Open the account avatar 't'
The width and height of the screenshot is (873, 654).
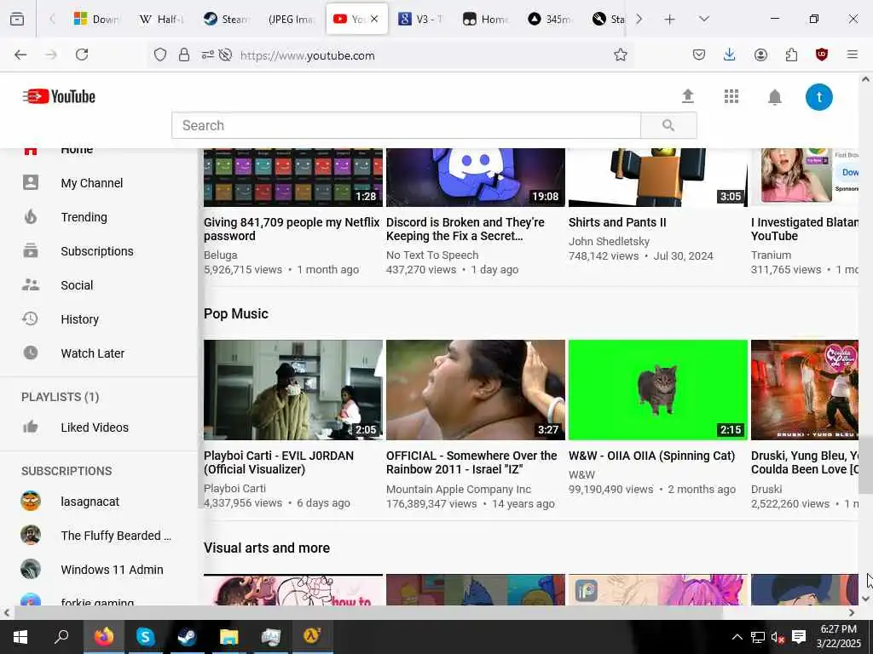pyautogui.click(x=819, y=97)
